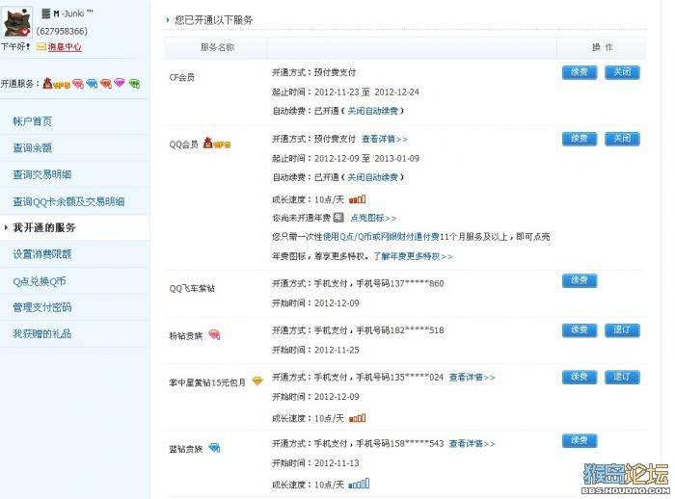Viewport: 675px width, 499px height.
Task: Click the VIP icon next to QQ会员 name
Action: 217,144
